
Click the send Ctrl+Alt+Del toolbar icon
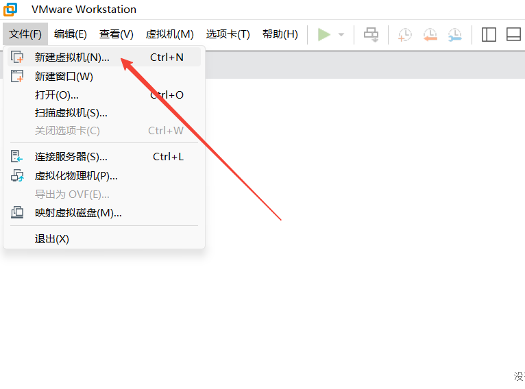(371, 34)
